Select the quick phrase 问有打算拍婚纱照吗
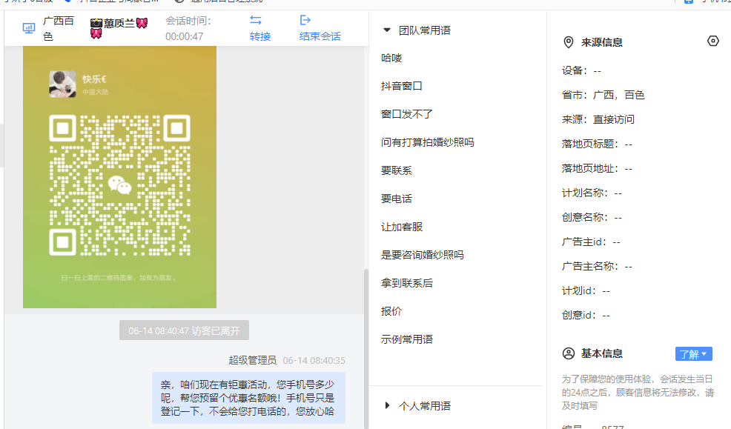Viewport: 731px width, 429px height. (428, 142)
